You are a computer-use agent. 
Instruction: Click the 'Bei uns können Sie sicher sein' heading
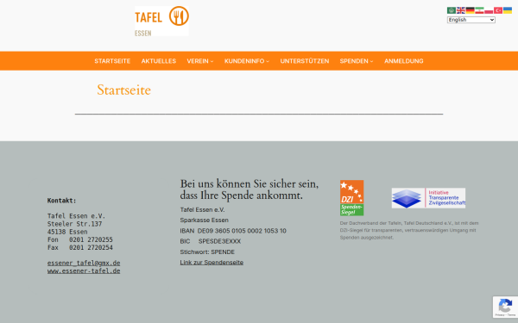click(x=250, y=189)
